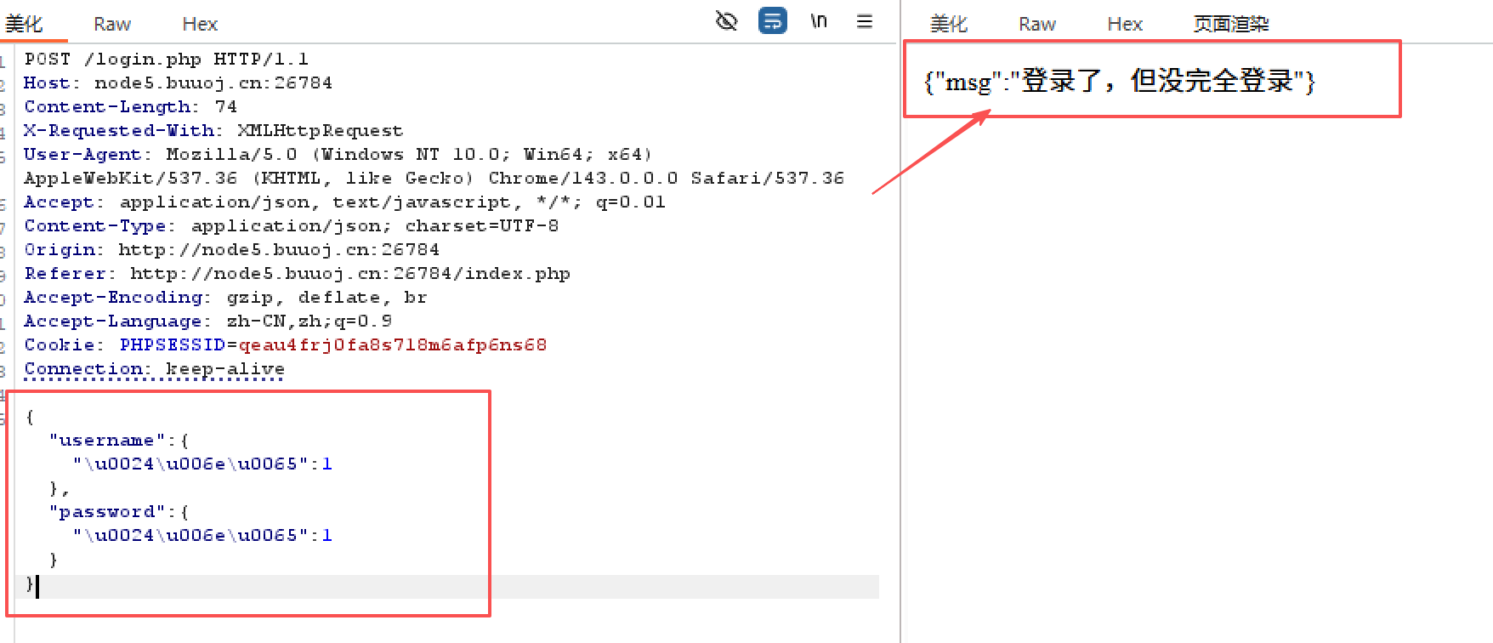Click the PHPSESSID cookie value
Screen dimensions: 1493x643
pos(393,345)
